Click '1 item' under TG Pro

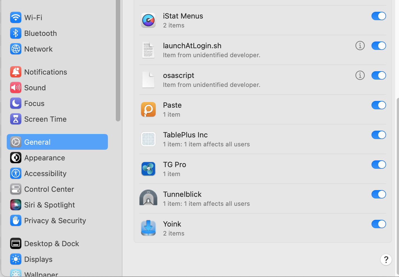coord(172,174)
